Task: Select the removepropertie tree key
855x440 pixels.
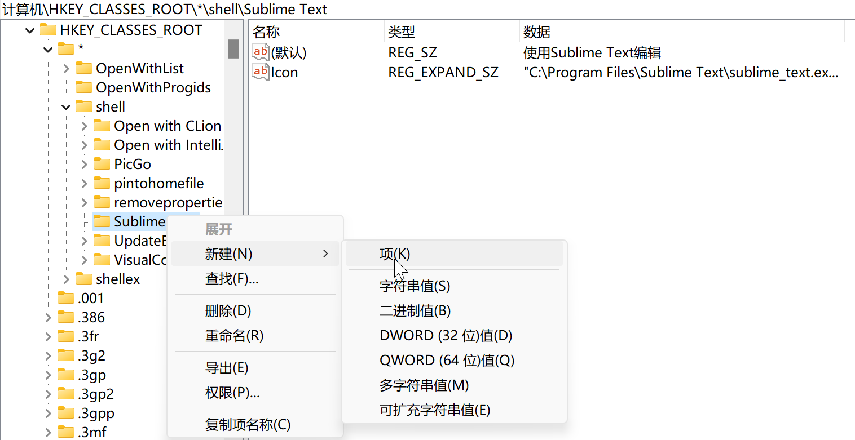Action: coord(168,202)
